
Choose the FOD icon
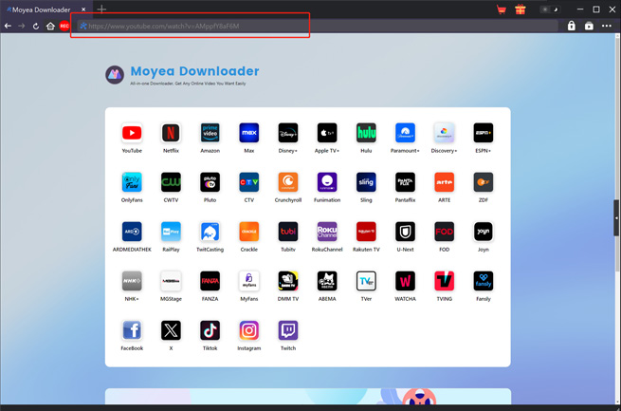444,232
